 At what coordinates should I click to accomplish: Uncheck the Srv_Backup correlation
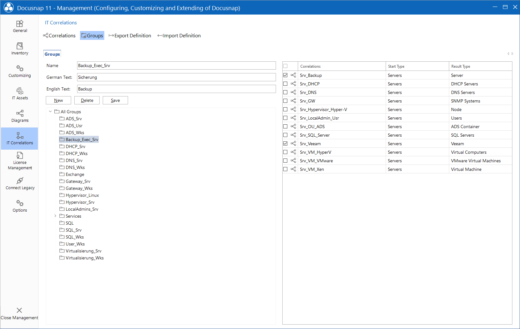[285, 75]
